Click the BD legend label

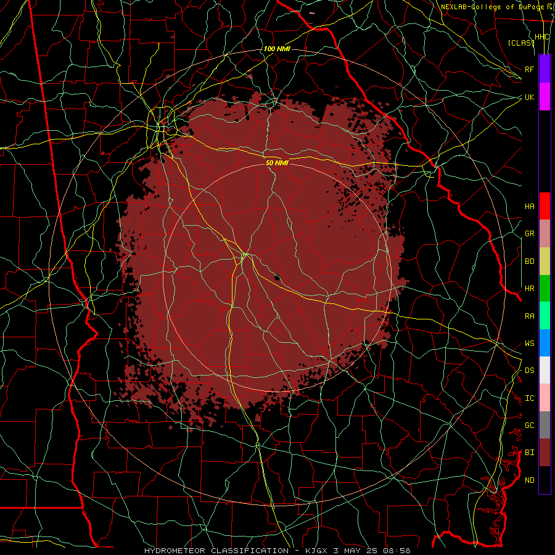coord(529,261)
